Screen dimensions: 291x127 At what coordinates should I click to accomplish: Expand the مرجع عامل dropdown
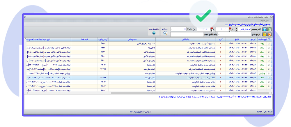pyautogui.click(x=219, y=34)
